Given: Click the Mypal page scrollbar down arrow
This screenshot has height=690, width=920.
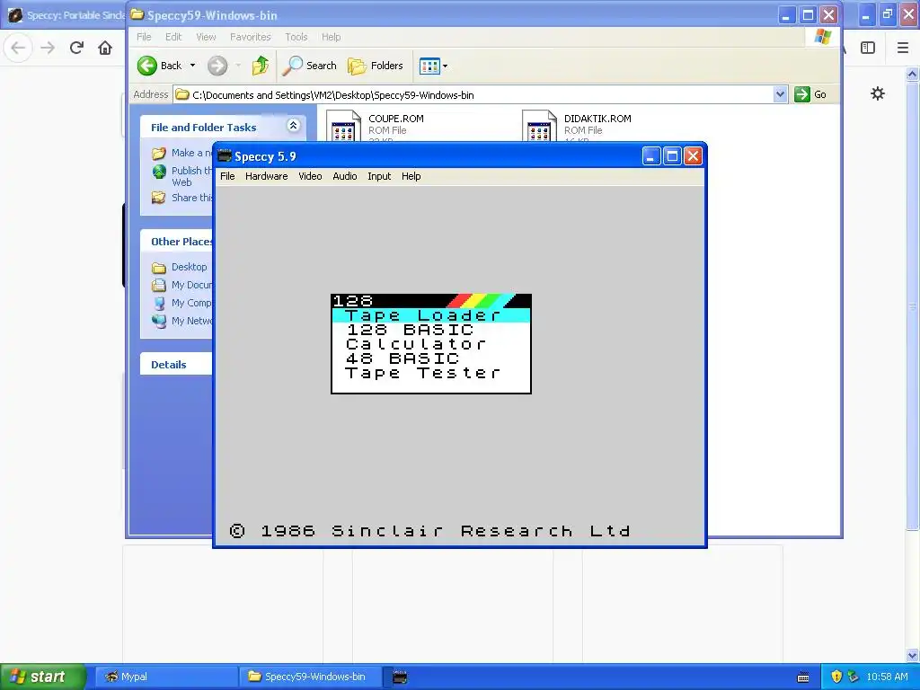Looking at the screenshot, I should [x=913, y=655].
